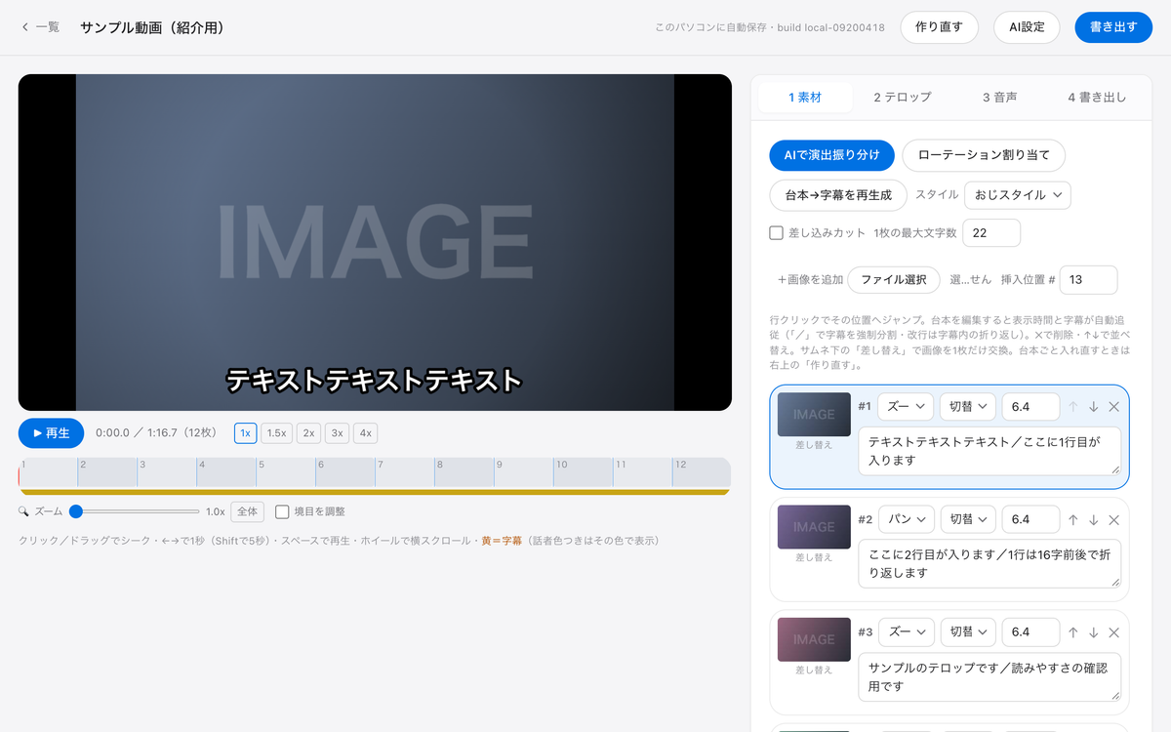The image size is (1171, 732).
Task: Click row #2 duration field 6.4
Action: click(x=1030, y=520)
